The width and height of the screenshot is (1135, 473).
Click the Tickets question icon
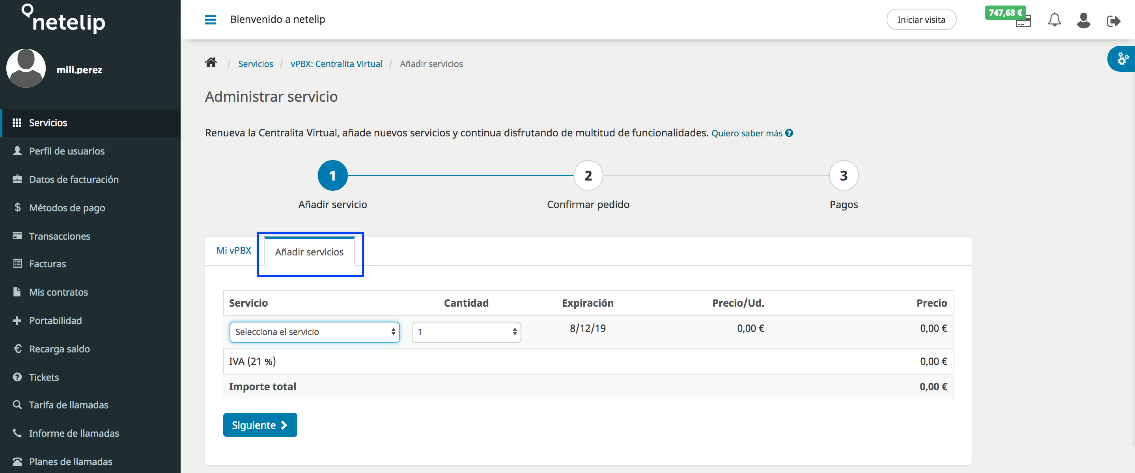pos(17,377)
